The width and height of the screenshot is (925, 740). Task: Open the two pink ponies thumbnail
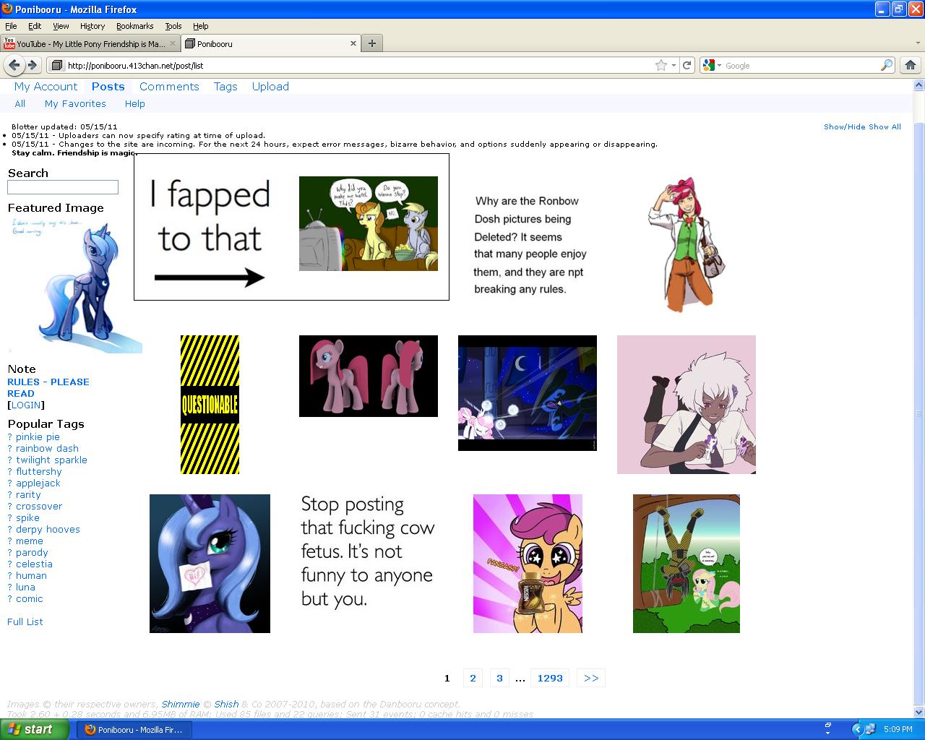tap(369, 376)
